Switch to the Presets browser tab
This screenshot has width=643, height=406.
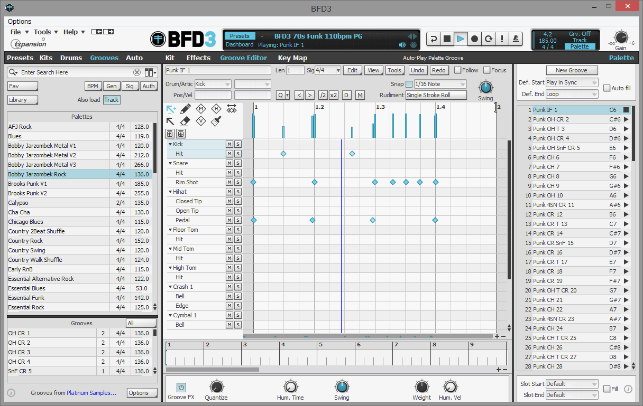pyautogui.click(x=20, y=58)
